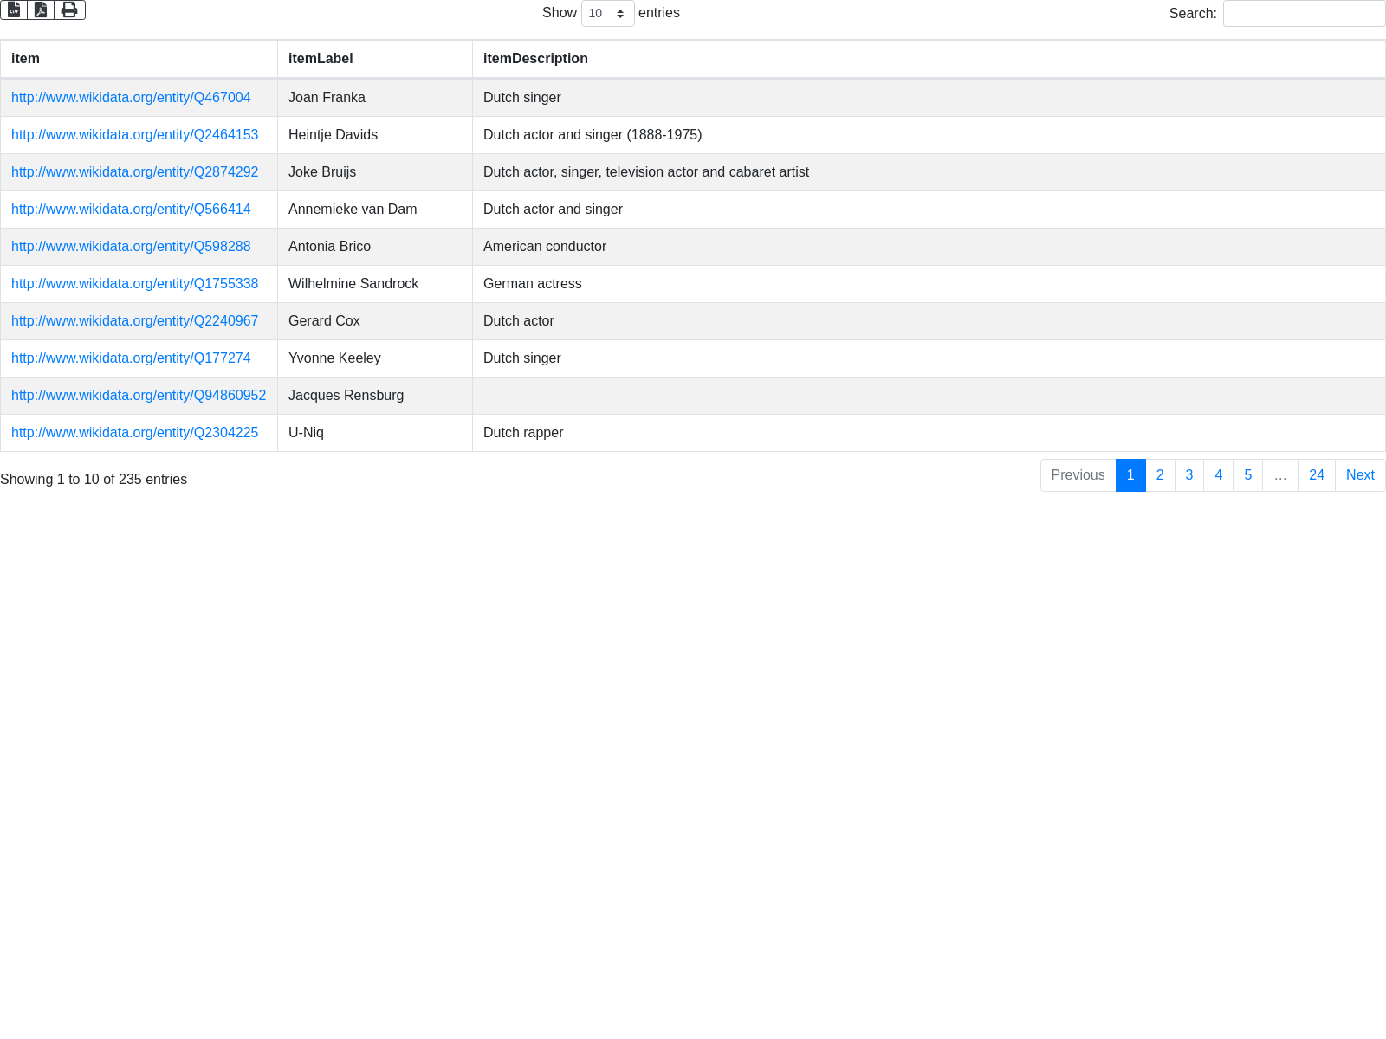
Task: Open Jacques Rensburg's Q94860952 link
Action: pyautogui.click(x=139, y=396)
